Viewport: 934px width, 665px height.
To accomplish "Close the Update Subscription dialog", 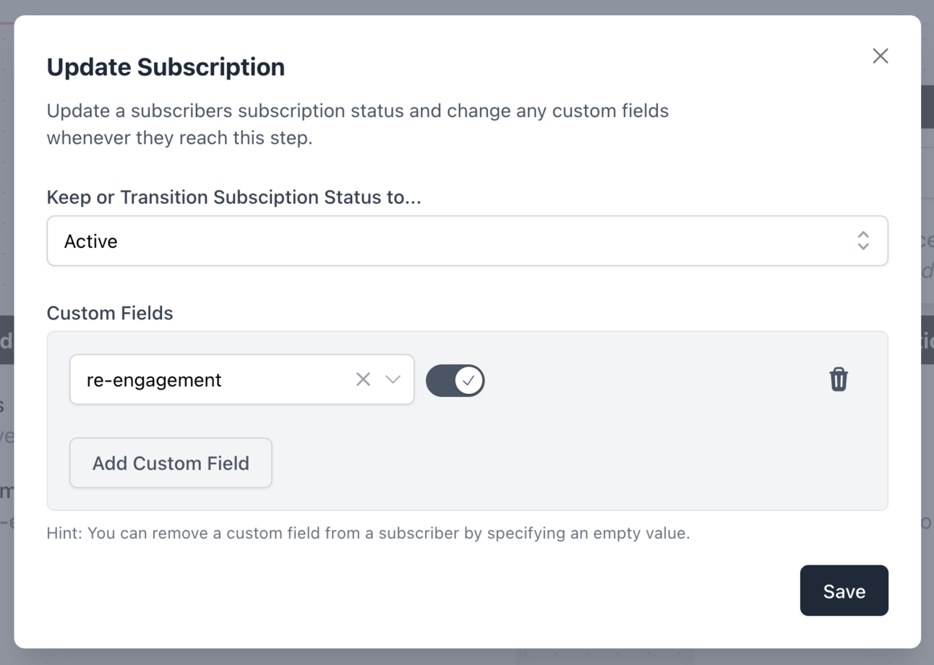I will coord(880,56).
